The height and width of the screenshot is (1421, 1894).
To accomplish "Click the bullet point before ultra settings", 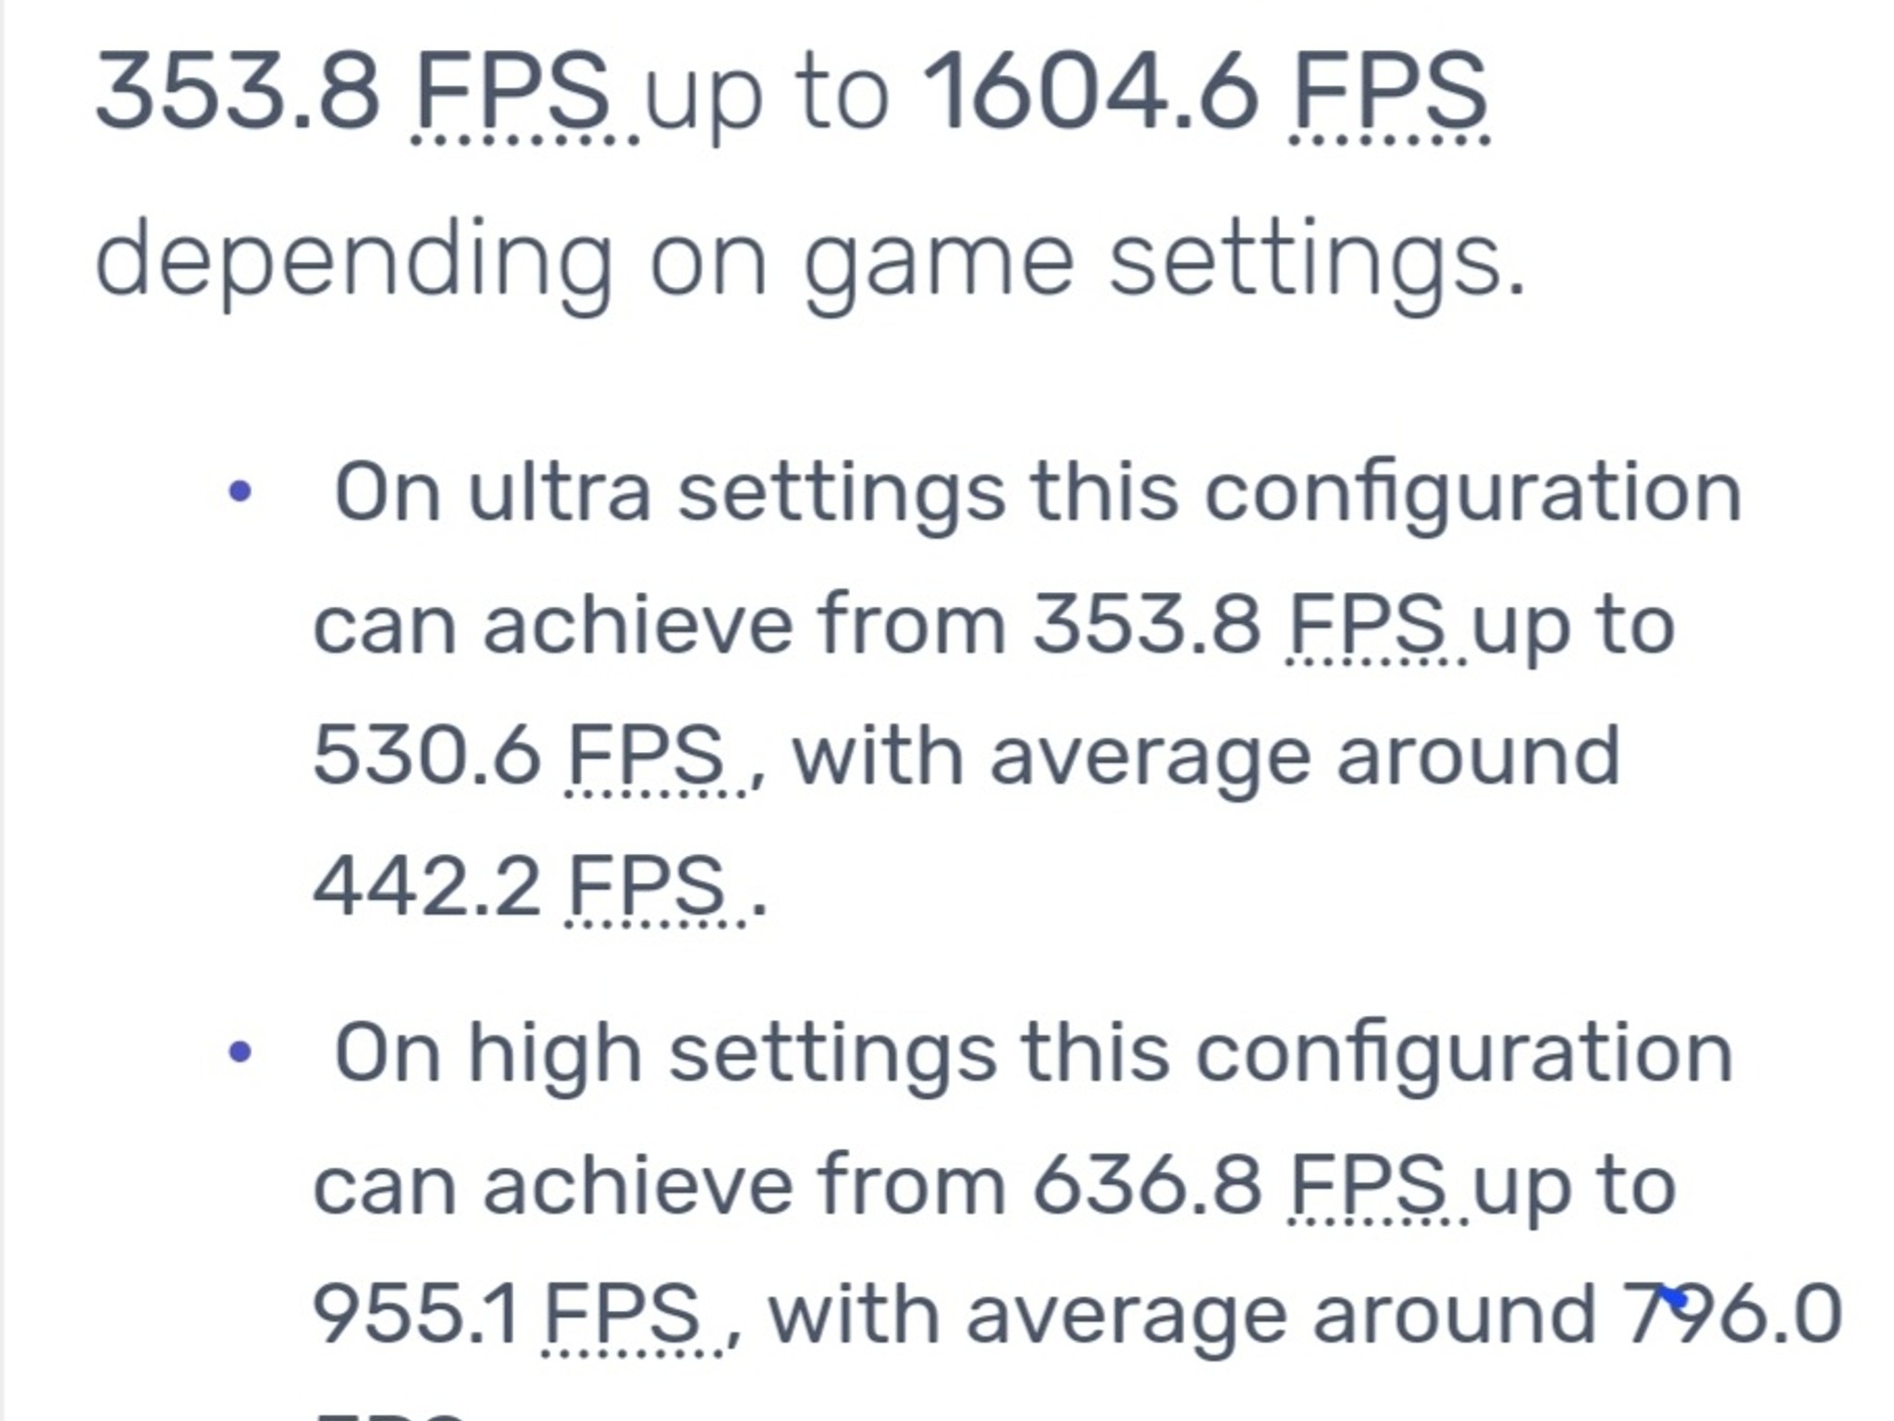I will 240,491.
